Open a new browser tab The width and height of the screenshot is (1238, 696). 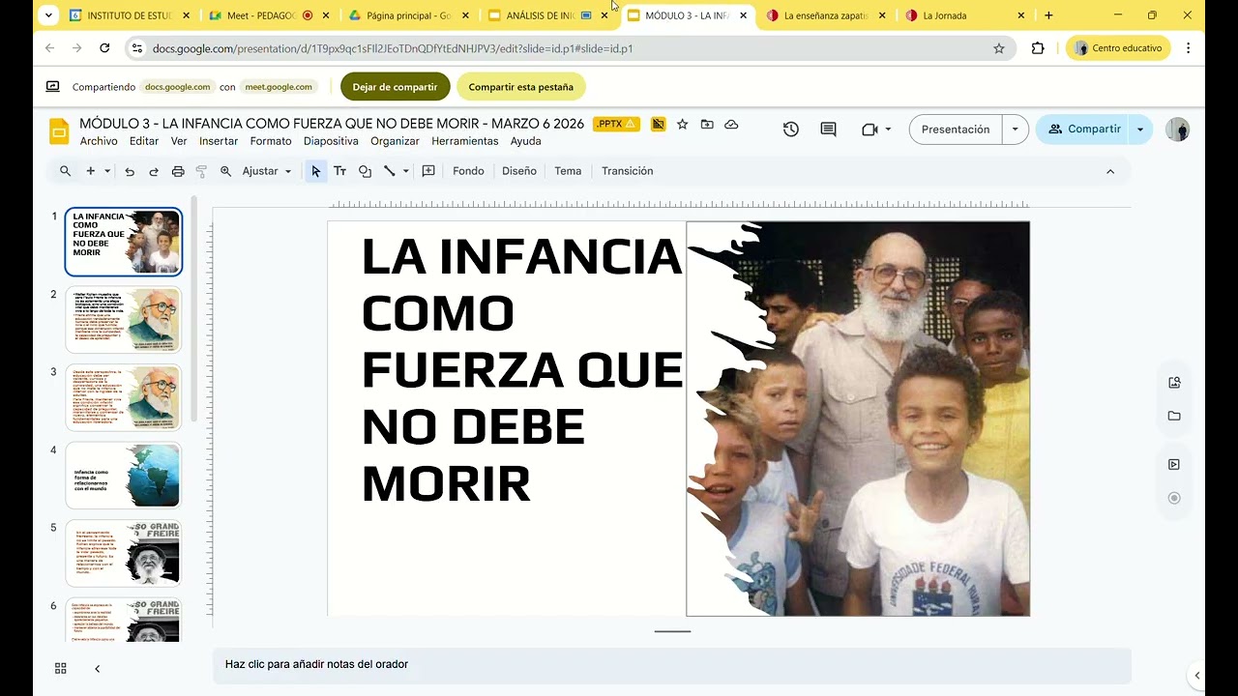click(1048, 15)
